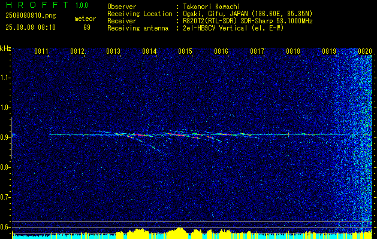Select the filename 2508080810.png
The width and height of the screenshot is (377, 239).
(31, 16)
